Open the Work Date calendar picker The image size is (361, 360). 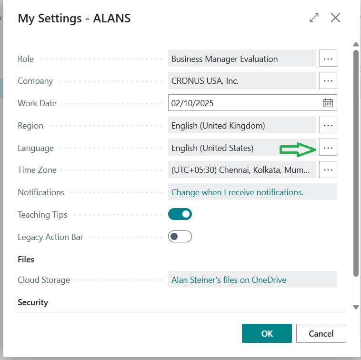pyautogui.click(x=328, y=103)
